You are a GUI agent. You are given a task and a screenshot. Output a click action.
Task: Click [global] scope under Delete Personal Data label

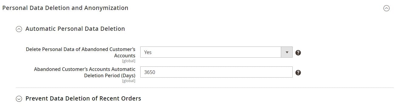coord(129,61)
